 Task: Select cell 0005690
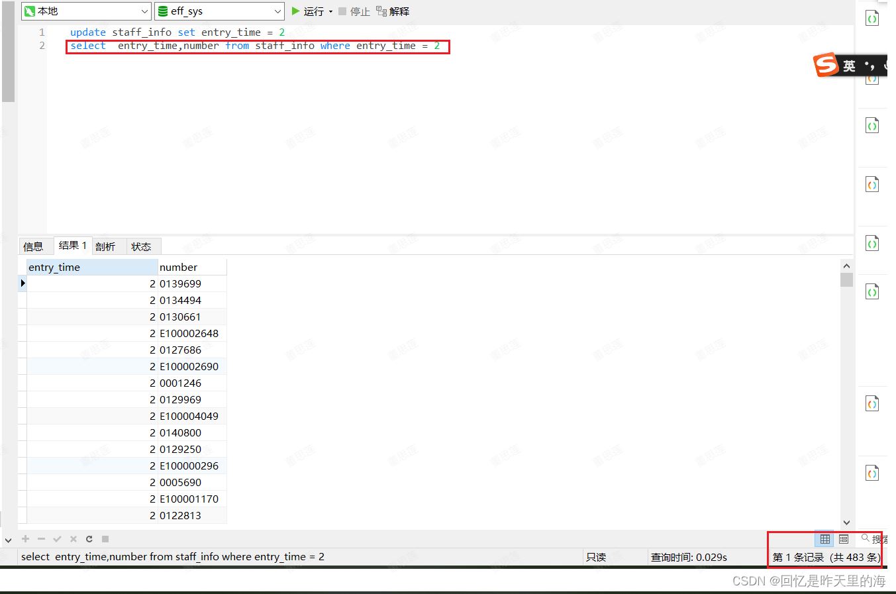click(x=192, y=482)
